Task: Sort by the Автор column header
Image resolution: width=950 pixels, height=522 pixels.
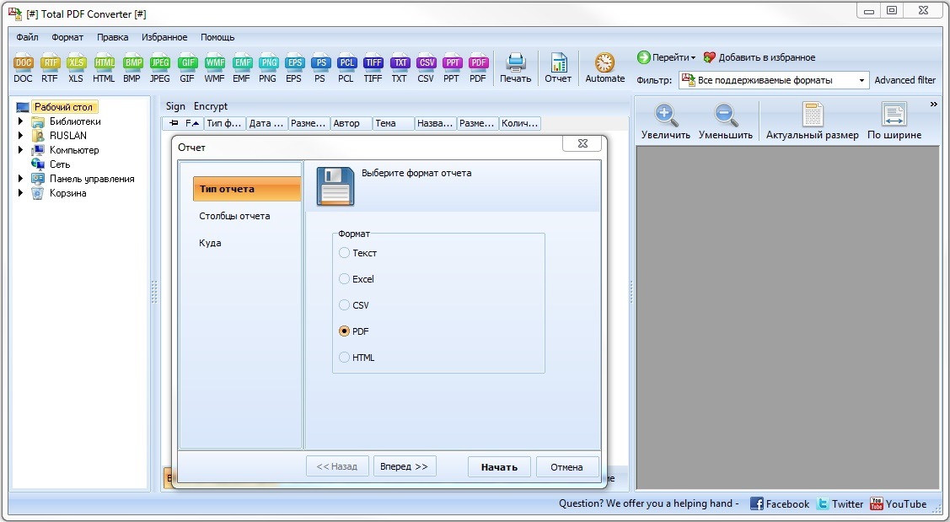Action: (352, 124)
